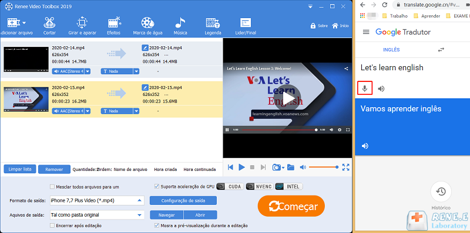Expand Nada subtitle dropdown for 2020-02-15.mp4
Image resolution: width=470 pixels, height=233 pixels.
[x=136, y=111]
